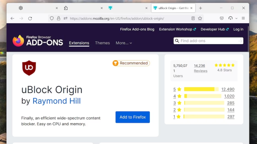Open a new tab with plus button
The height and width of the screenshot is (144, 257).
pos(200,8)
